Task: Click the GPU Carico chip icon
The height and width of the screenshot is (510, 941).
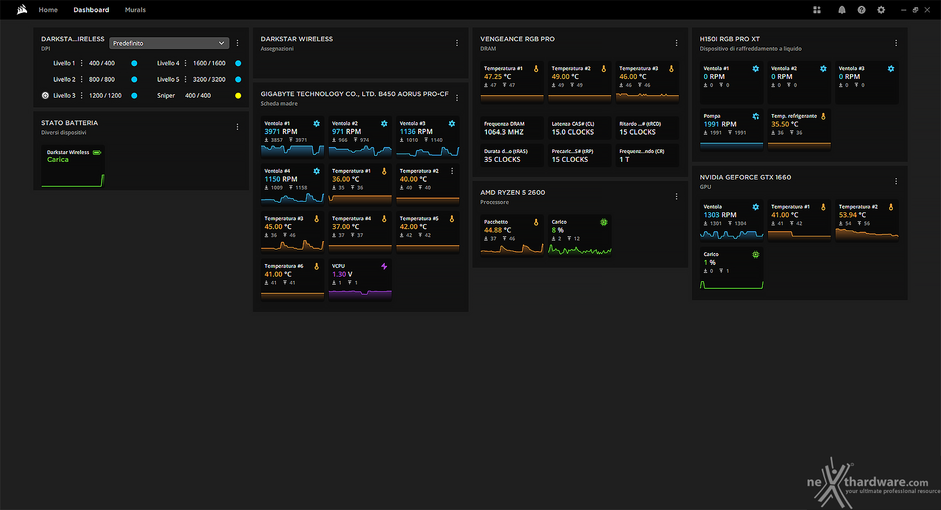Action: pos(756,255)
